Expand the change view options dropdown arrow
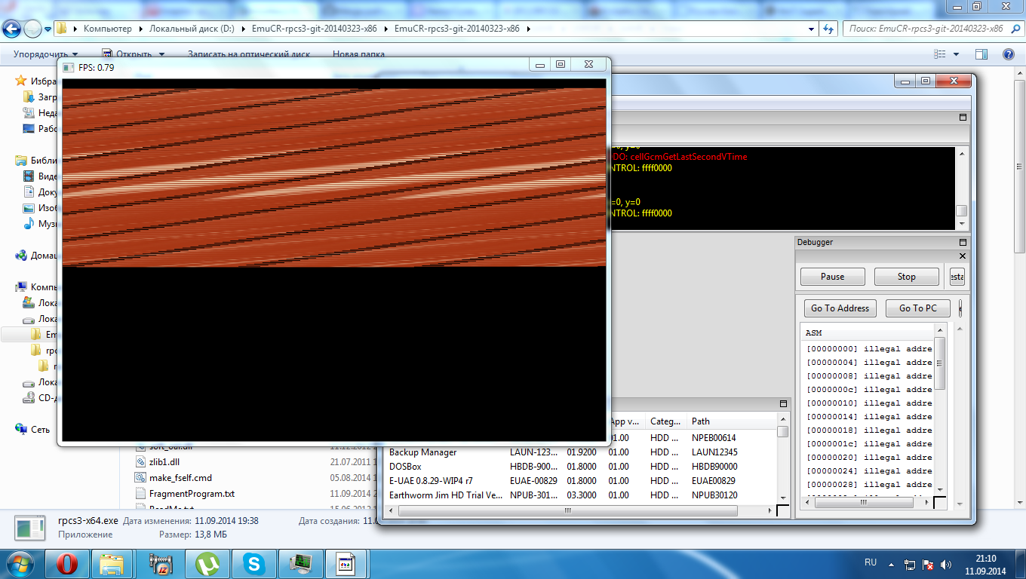 957,54
